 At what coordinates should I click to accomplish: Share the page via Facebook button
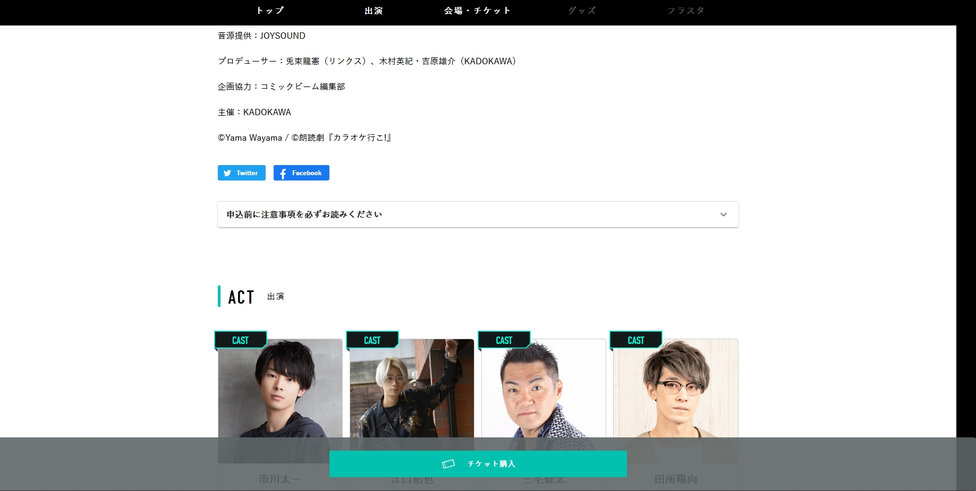(301, 173)
